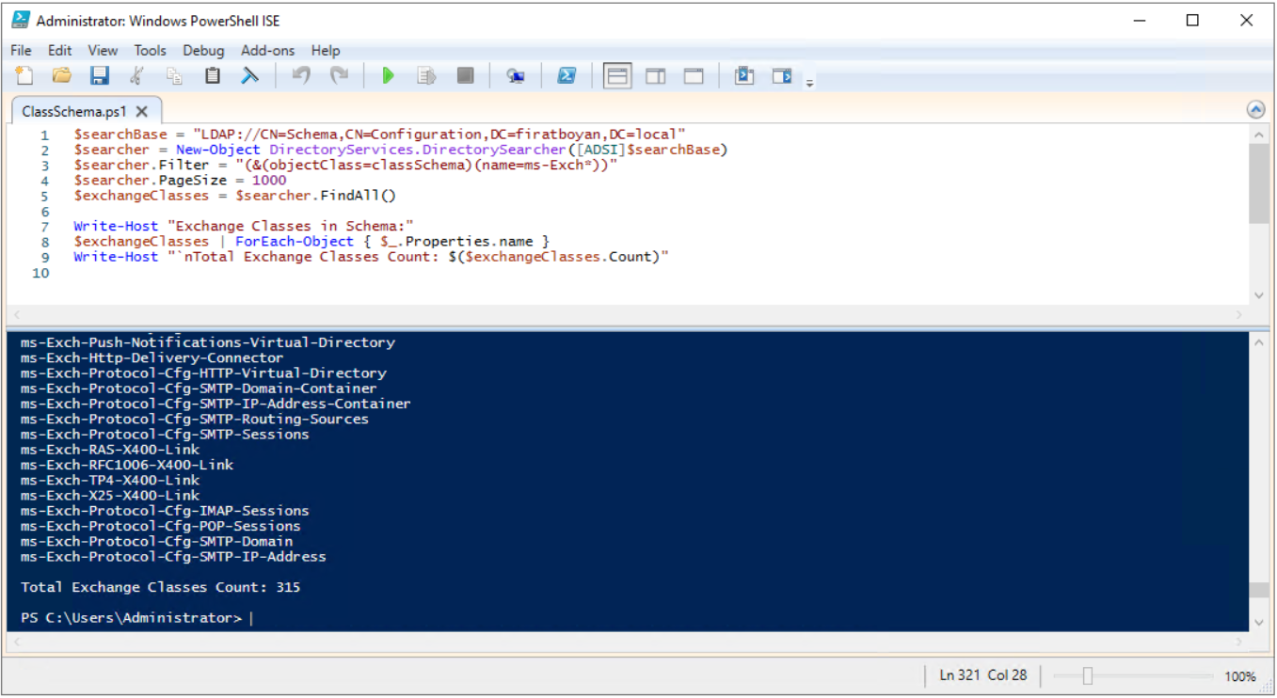Click ms-Exch-Protocol-Cfg-IMAP-Sessions output line
Screen dimensions: 1277x698
click(x=165, y=511)
